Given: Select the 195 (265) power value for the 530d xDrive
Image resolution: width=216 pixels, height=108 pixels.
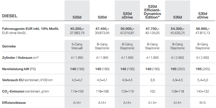Looking at the screenshot, I should [x=202, y=69].
